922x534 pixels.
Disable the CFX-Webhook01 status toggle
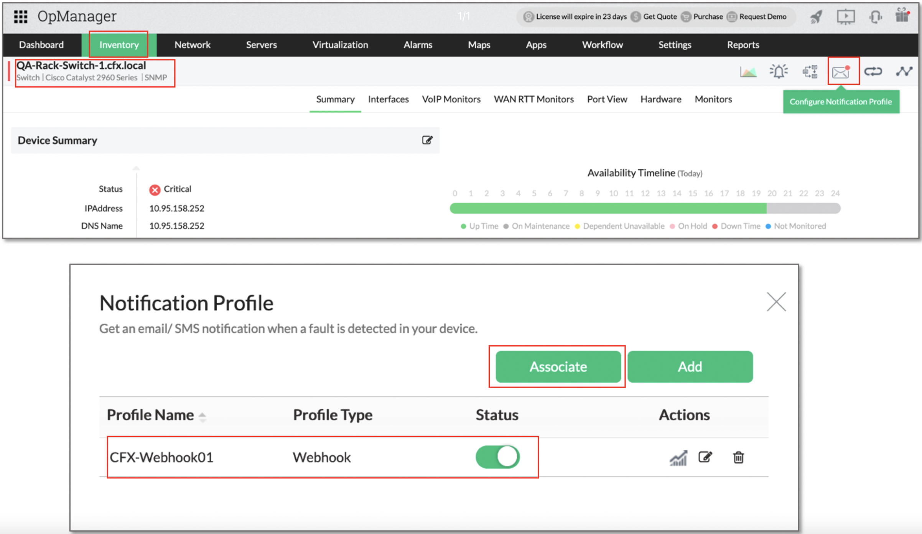click(x=497, y=457)
